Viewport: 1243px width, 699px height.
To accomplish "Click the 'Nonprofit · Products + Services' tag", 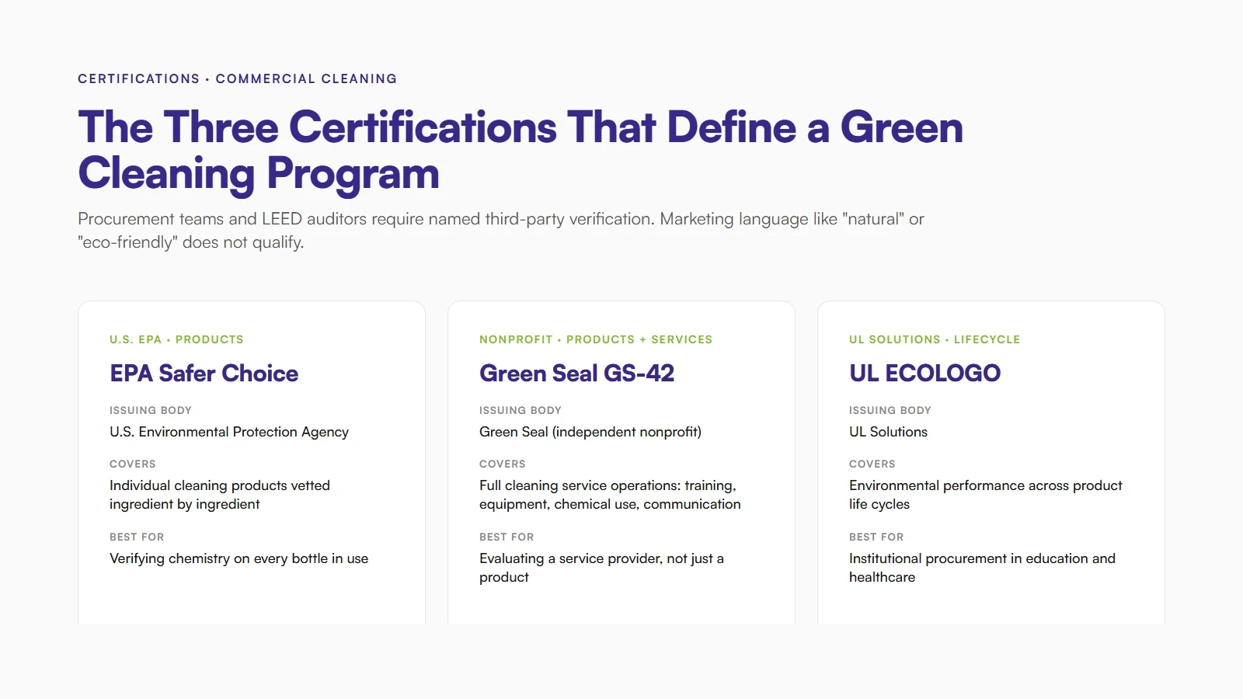I will point(596,339).
